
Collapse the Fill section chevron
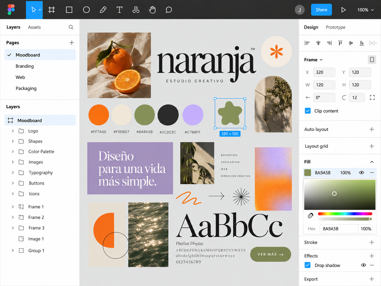372,162
